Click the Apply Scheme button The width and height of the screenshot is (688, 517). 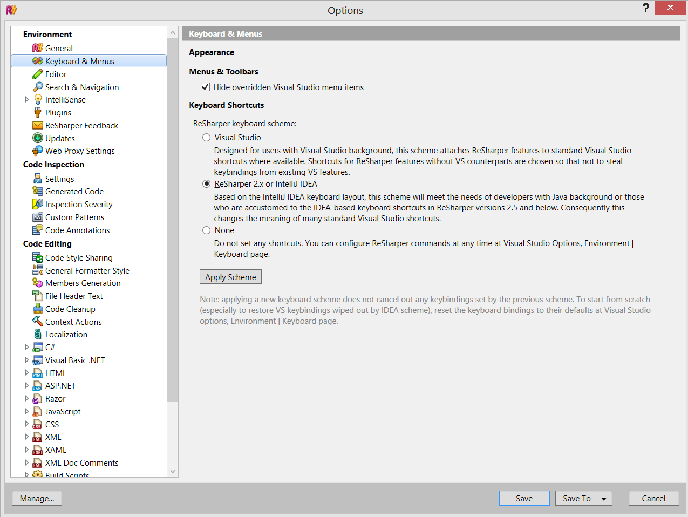coord(230,277)
